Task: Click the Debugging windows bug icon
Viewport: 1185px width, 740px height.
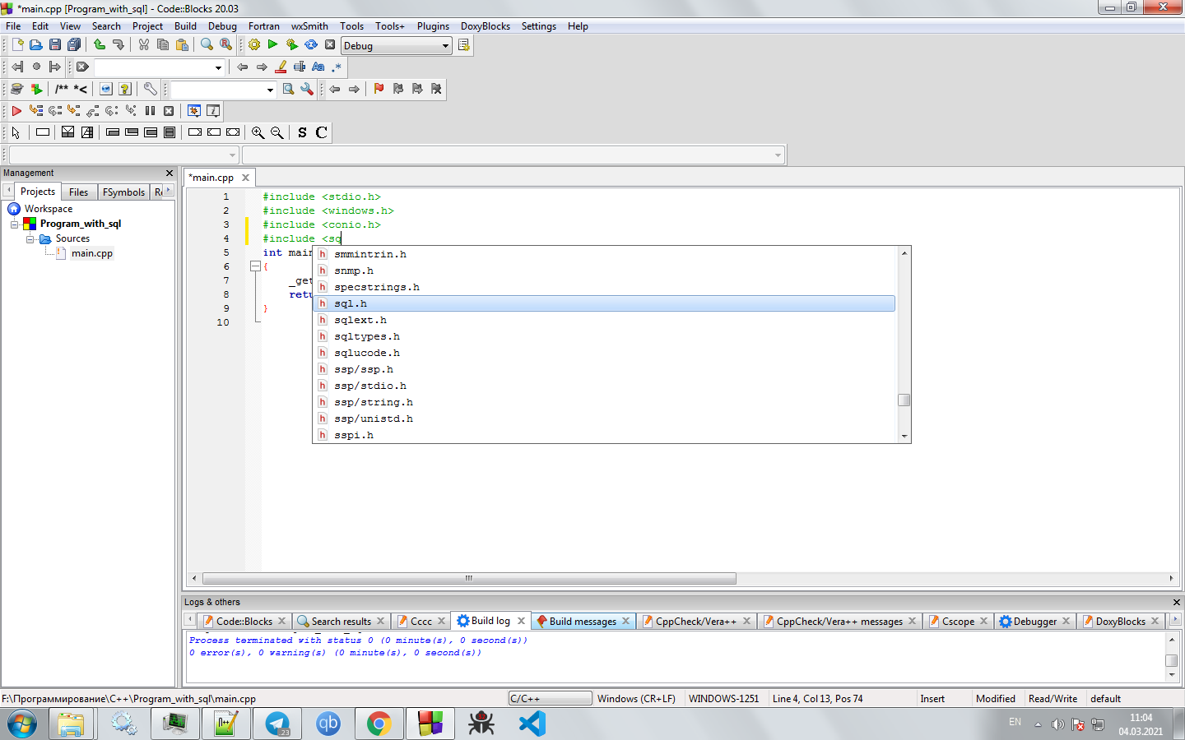Action: tap(194, 110)
